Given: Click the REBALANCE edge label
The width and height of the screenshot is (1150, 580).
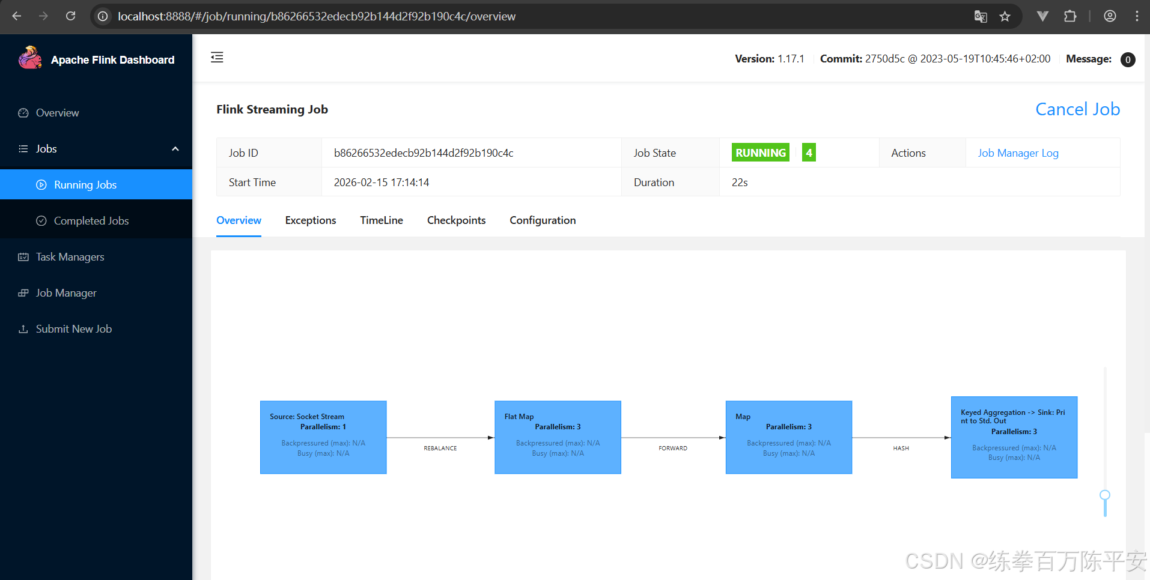Looking at the screenshot, I should 440,449.
